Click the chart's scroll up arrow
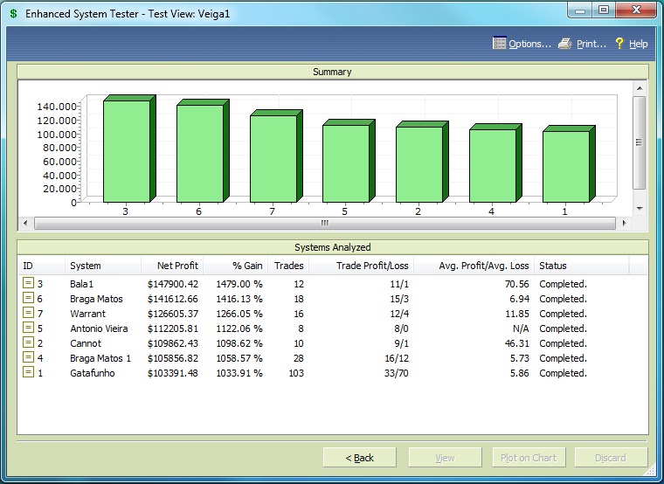The width and height of the screenshot is (664, 484). pos(640,88)
